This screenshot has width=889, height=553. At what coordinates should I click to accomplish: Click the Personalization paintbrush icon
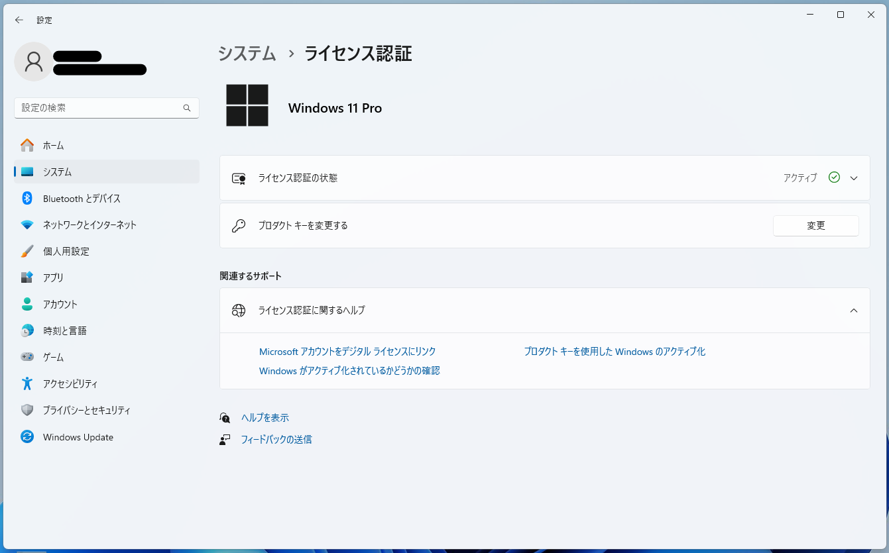[x=27, y=251]
